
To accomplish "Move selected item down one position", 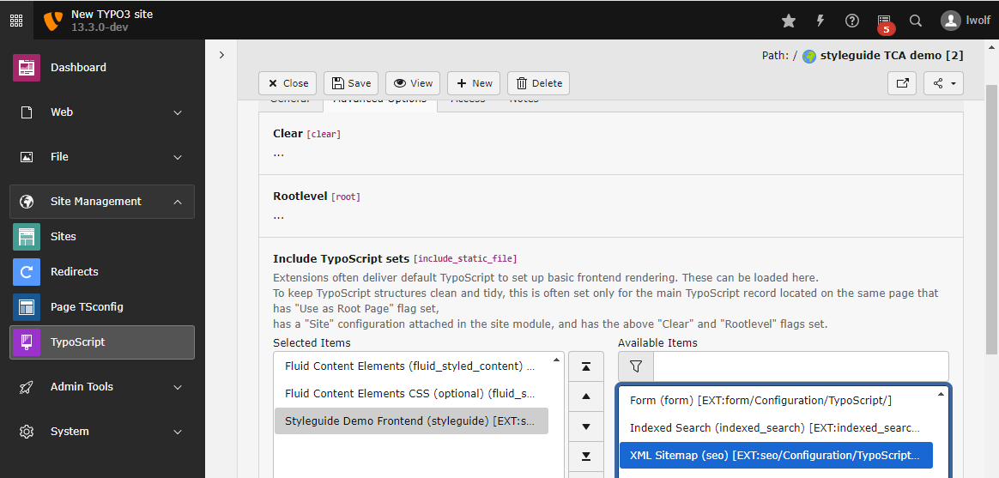I will click(x=586, y=427).
